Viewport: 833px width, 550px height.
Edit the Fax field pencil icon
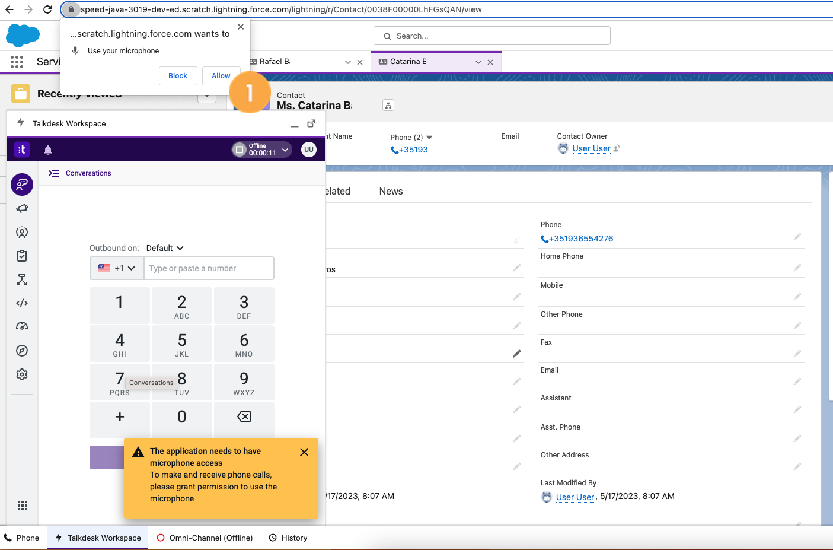(x=797, y=353)
